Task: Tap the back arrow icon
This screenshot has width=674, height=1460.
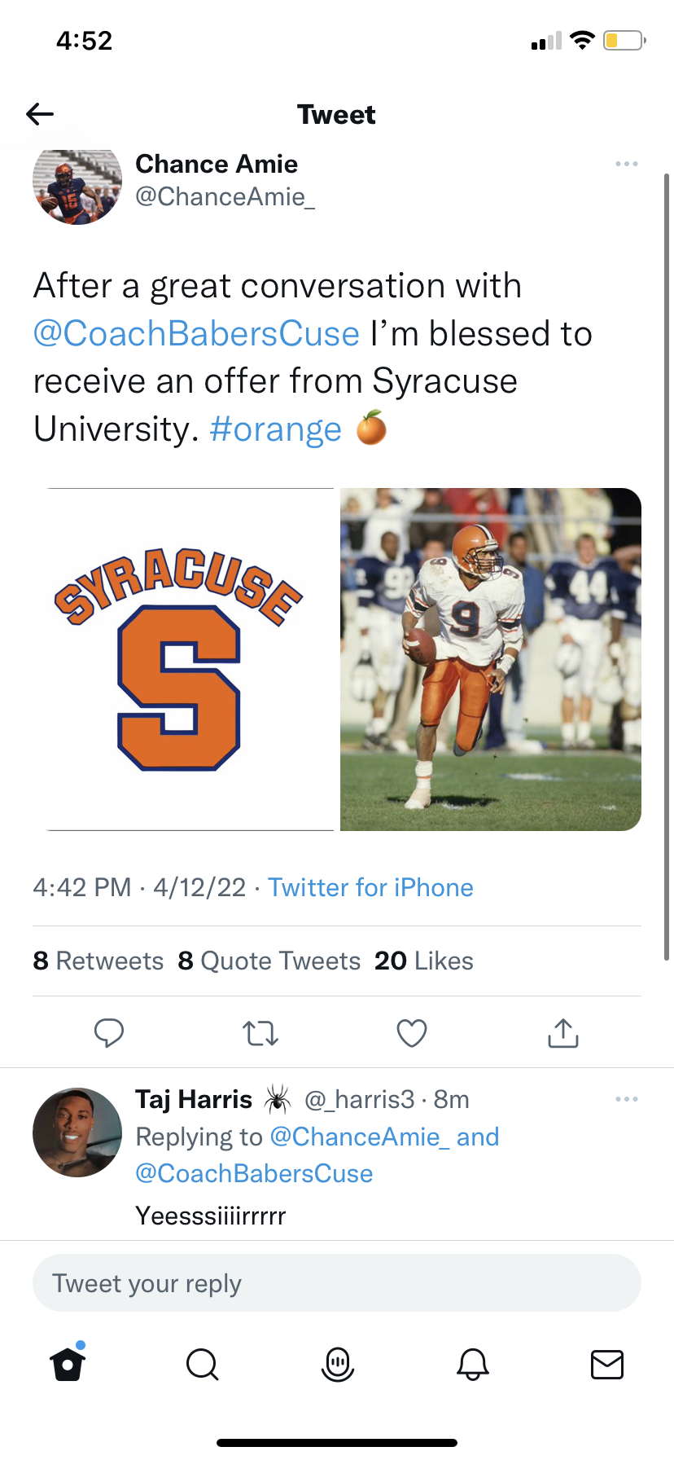Action: pyautogui.click(x=40, y=114)
